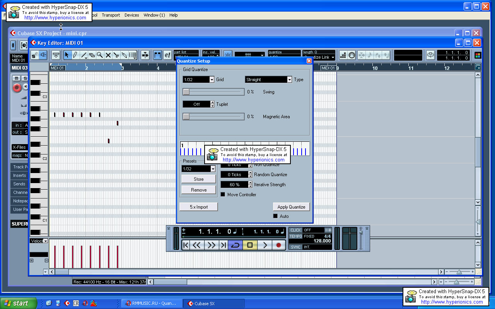
Task: Toggle the precount button beside CLICK OFF
Action: coord(328,230)
